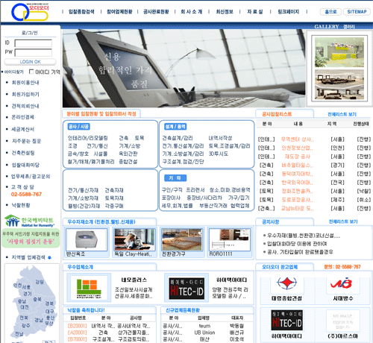Open the 반신욕조 product image

(x=87, y=239)
